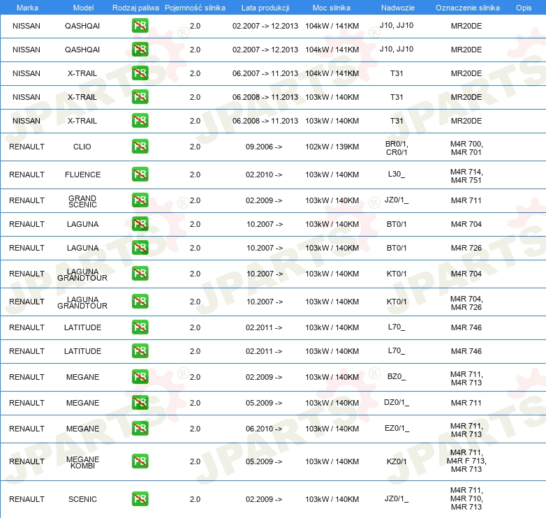The width and height of the screenshot is (546, 518).
Task: Select the Oznaczenie silnika column header
Action: coord(466,8)
